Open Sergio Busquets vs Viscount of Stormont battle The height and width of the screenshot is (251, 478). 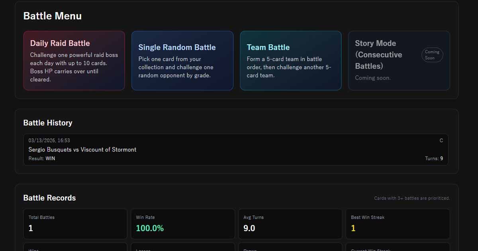[82, 150]
